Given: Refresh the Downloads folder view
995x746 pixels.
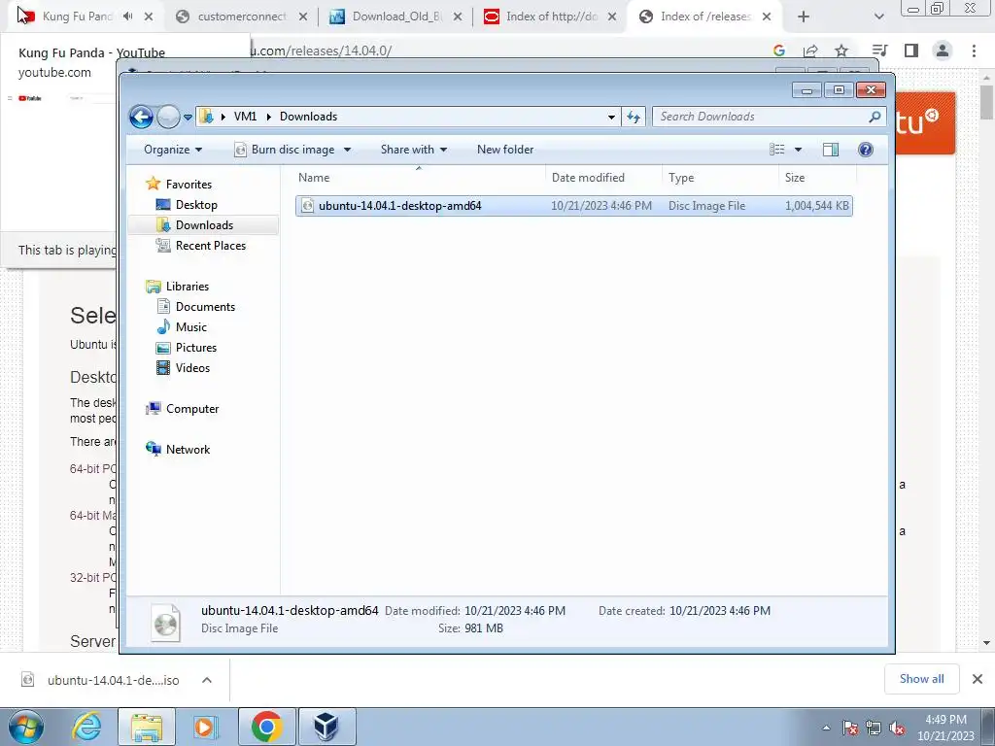Looking at the screenshot, I should coord(634,117).
